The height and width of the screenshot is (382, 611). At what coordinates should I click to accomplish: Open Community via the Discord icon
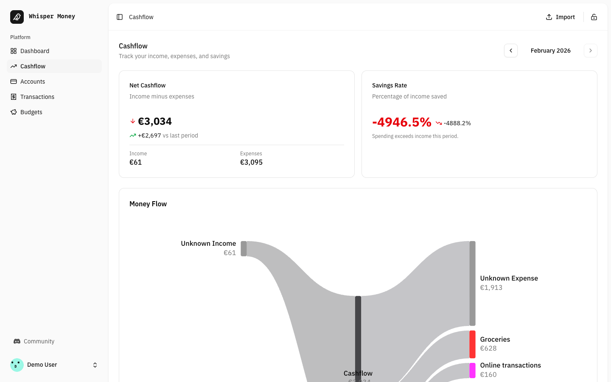17,341
